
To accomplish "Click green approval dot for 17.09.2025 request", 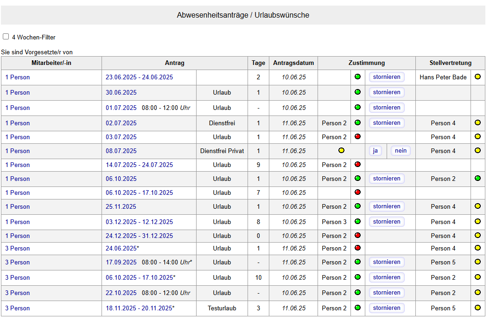I will click(x=357, y=262).
